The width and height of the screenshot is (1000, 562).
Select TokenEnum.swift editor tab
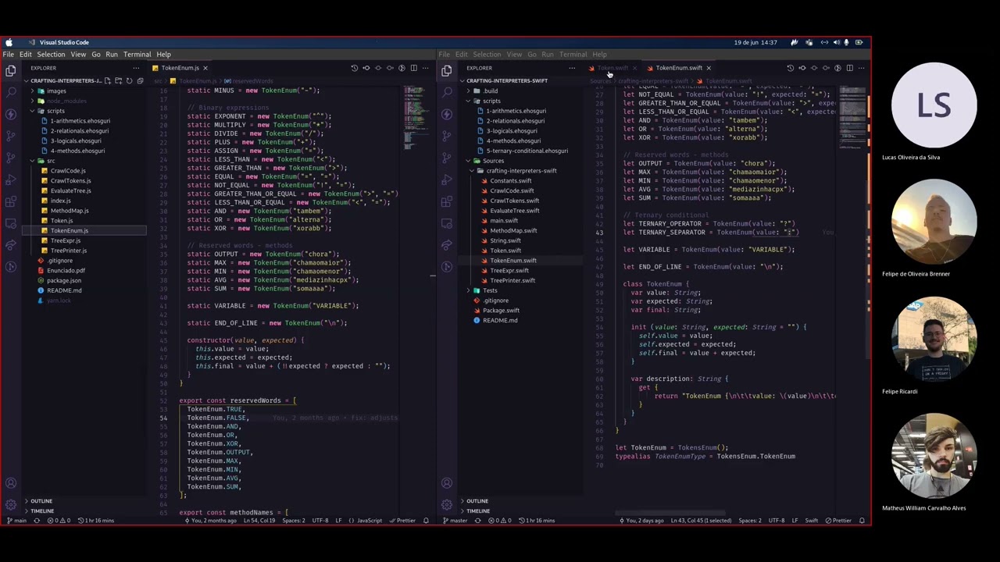point(678,68)
